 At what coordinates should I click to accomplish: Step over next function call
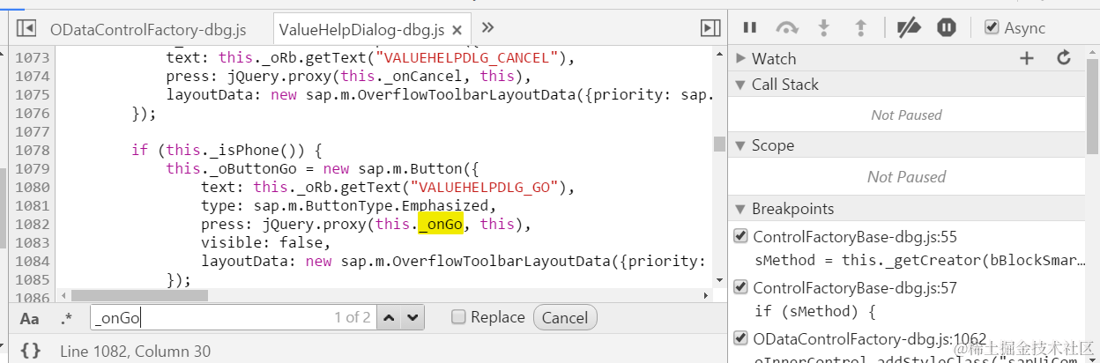pyautogui.click(x=787, y=28)
